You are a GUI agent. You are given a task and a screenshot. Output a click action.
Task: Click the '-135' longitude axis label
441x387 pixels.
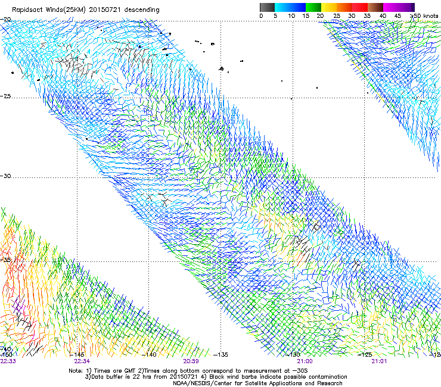click(220, 355)
